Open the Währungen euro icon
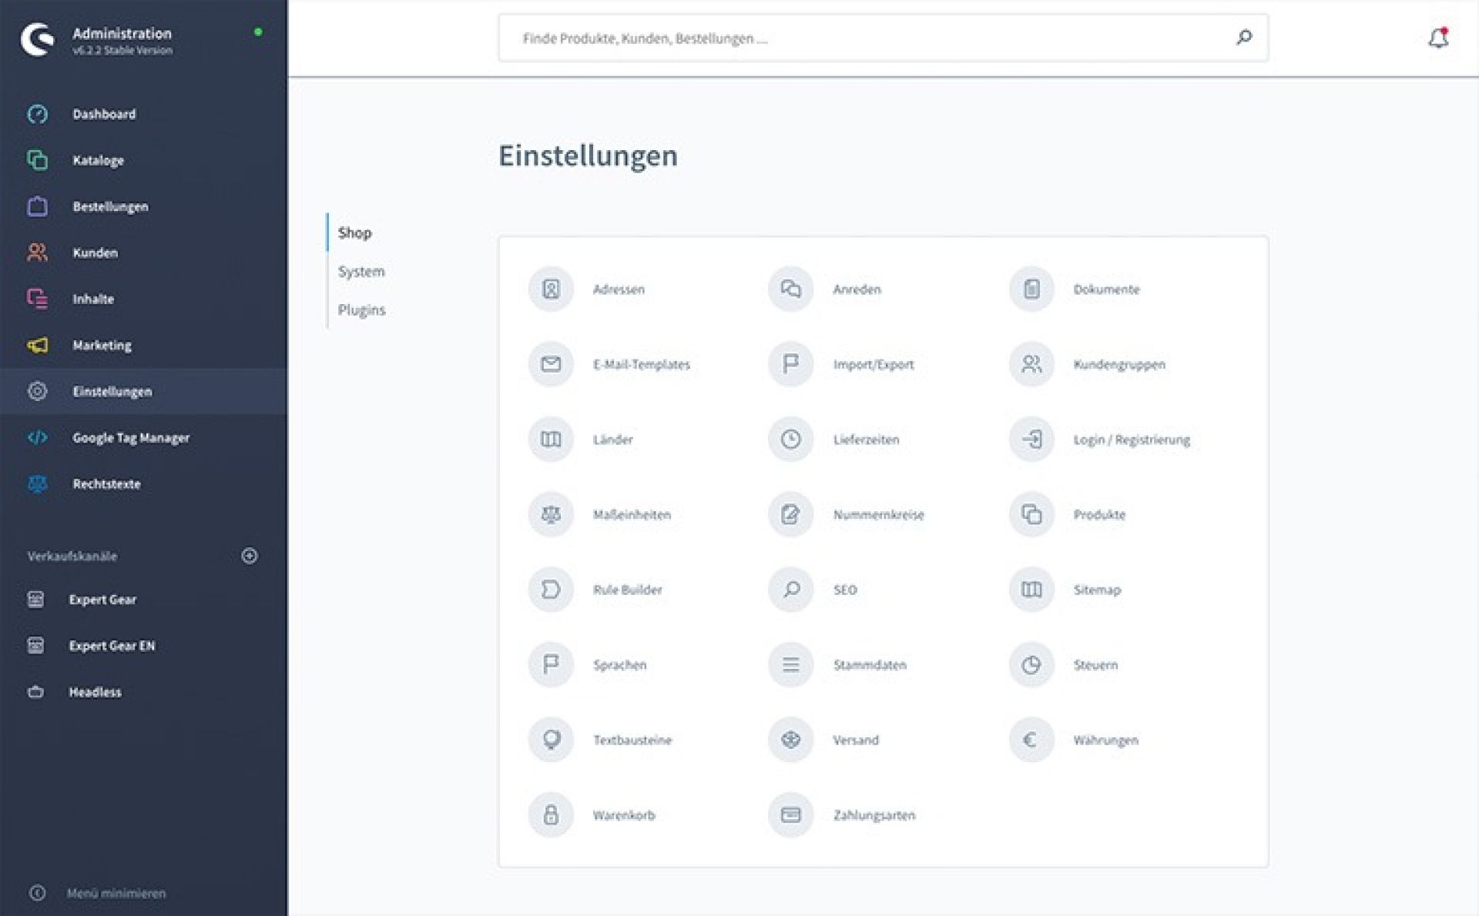This screenshot has width=1479, height=916. [1031, 740]
